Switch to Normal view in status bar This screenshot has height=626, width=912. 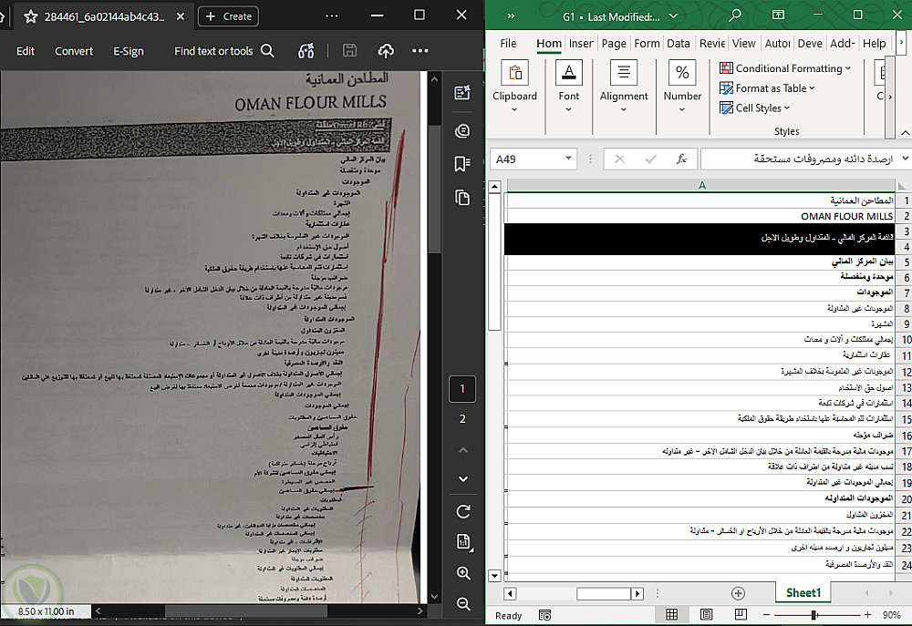(671, 614)
